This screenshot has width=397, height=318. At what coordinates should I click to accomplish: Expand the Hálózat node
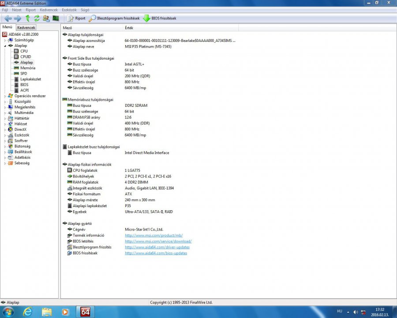(5, 124)
